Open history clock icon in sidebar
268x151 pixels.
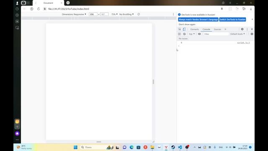(x=17, y=9)
